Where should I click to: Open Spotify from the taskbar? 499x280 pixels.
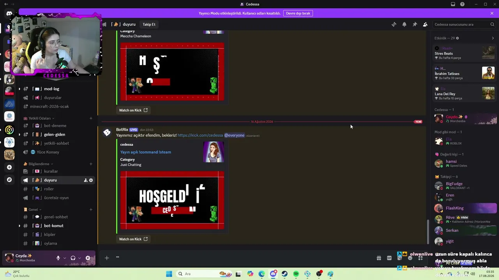(x=296, y=274)
